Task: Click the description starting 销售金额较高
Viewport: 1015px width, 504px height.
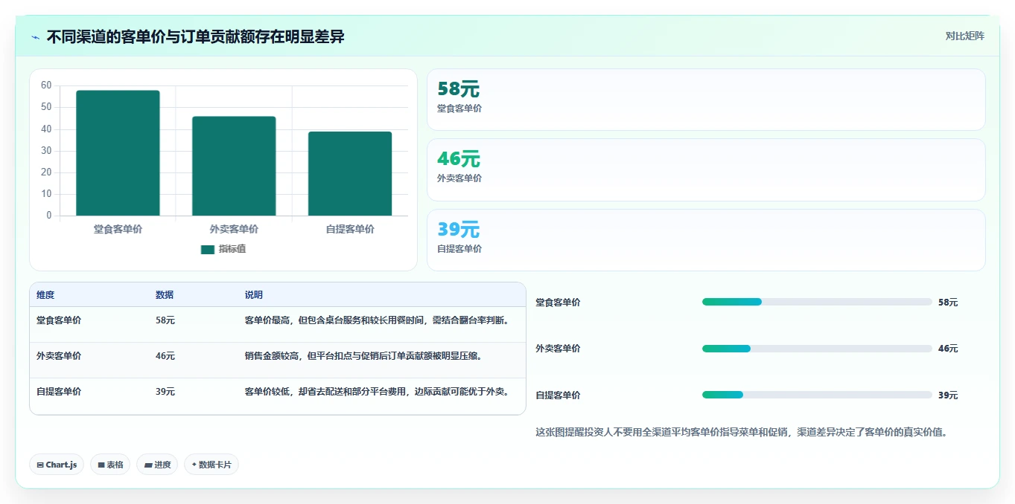Action: pyautogui.click(x=364, y=356)
